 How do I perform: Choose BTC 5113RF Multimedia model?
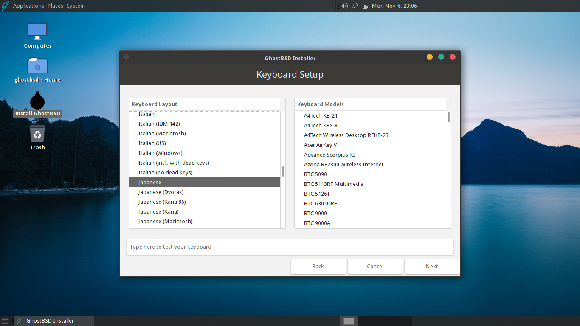pos(370,184)
